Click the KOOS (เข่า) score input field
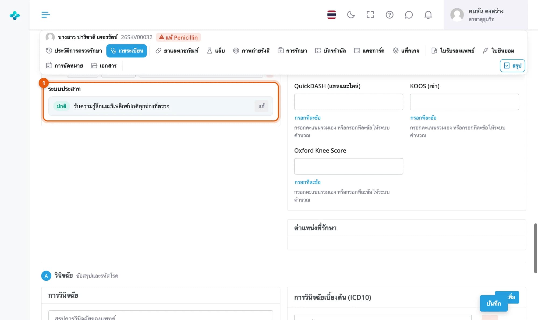538x320 pixels. coord(464,102)
